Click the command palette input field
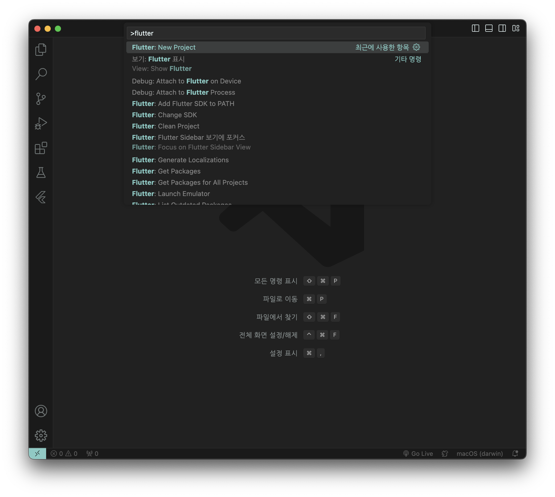The width and height of the screenshot is (555, 497). [x=276, y=33]
